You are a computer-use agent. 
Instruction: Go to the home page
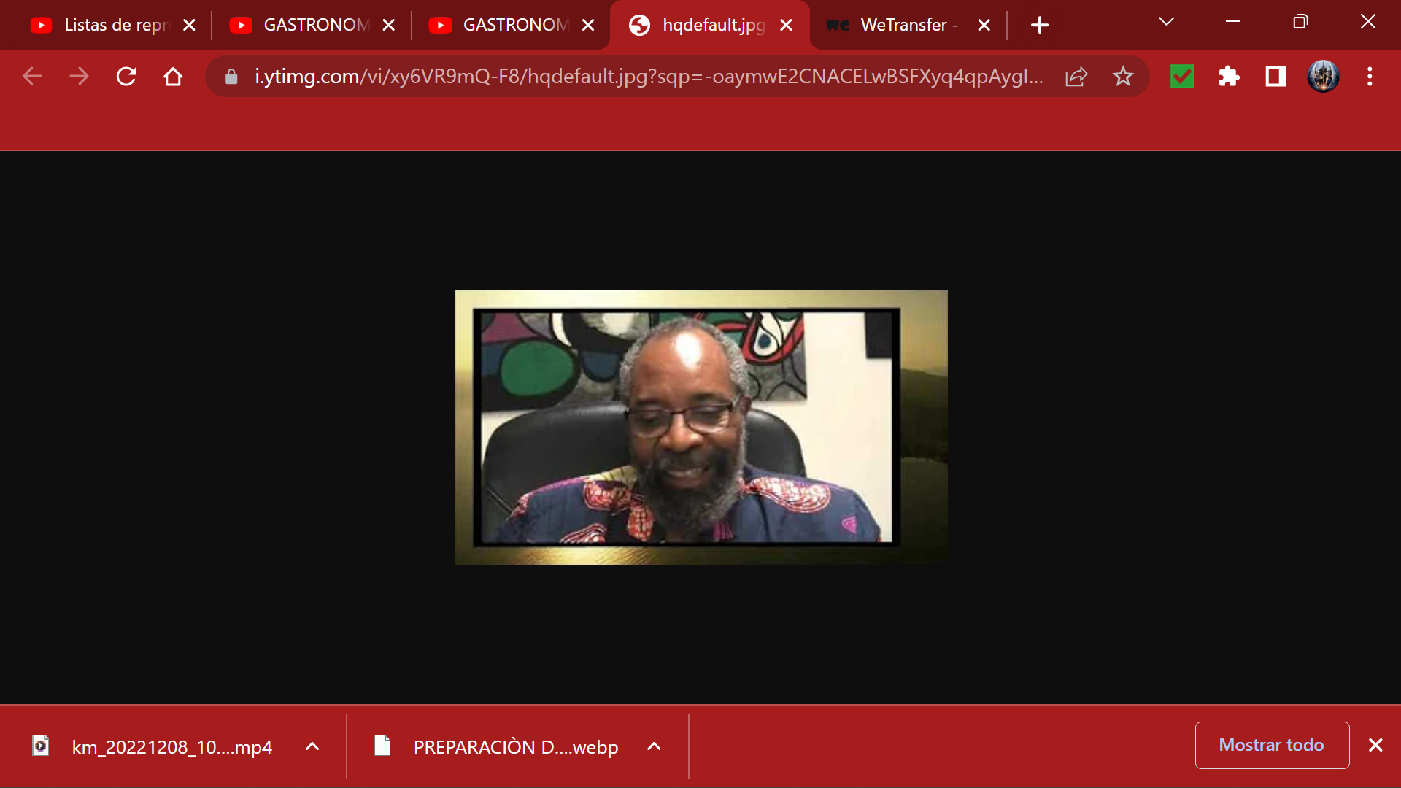(x=173, y=77)
